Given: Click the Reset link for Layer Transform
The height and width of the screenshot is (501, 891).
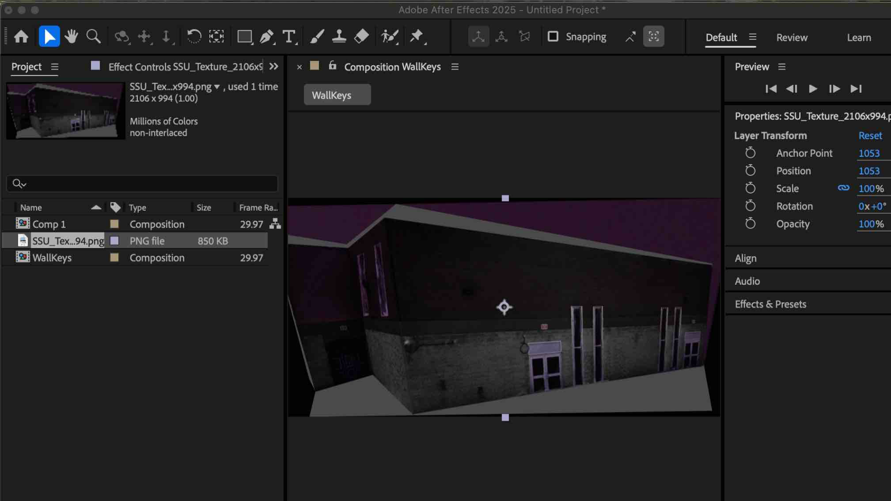Looking at the screenshot, I should pos(870,135).
